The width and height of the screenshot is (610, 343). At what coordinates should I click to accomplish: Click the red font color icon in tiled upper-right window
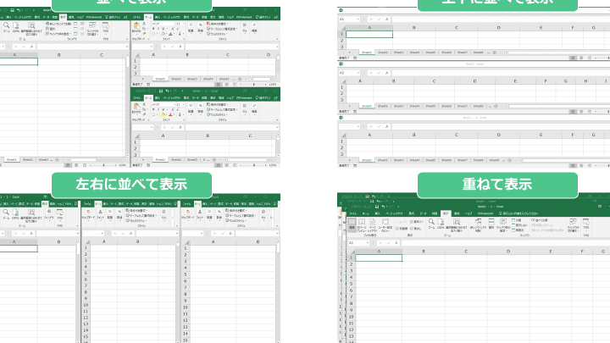click(x=170, y=34)
